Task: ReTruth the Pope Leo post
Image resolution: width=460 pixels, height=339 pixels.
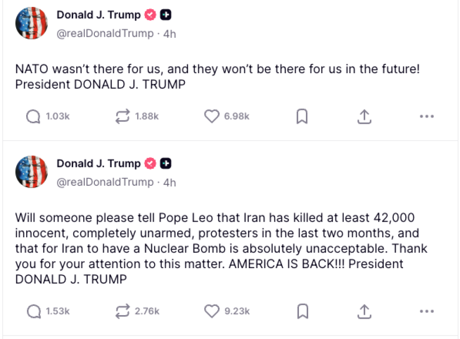Action: [x=122, y=311]
